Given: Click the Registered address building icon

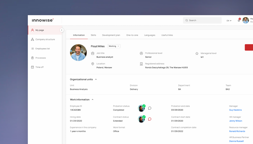Looking at the screenshot, I should 141,64.
